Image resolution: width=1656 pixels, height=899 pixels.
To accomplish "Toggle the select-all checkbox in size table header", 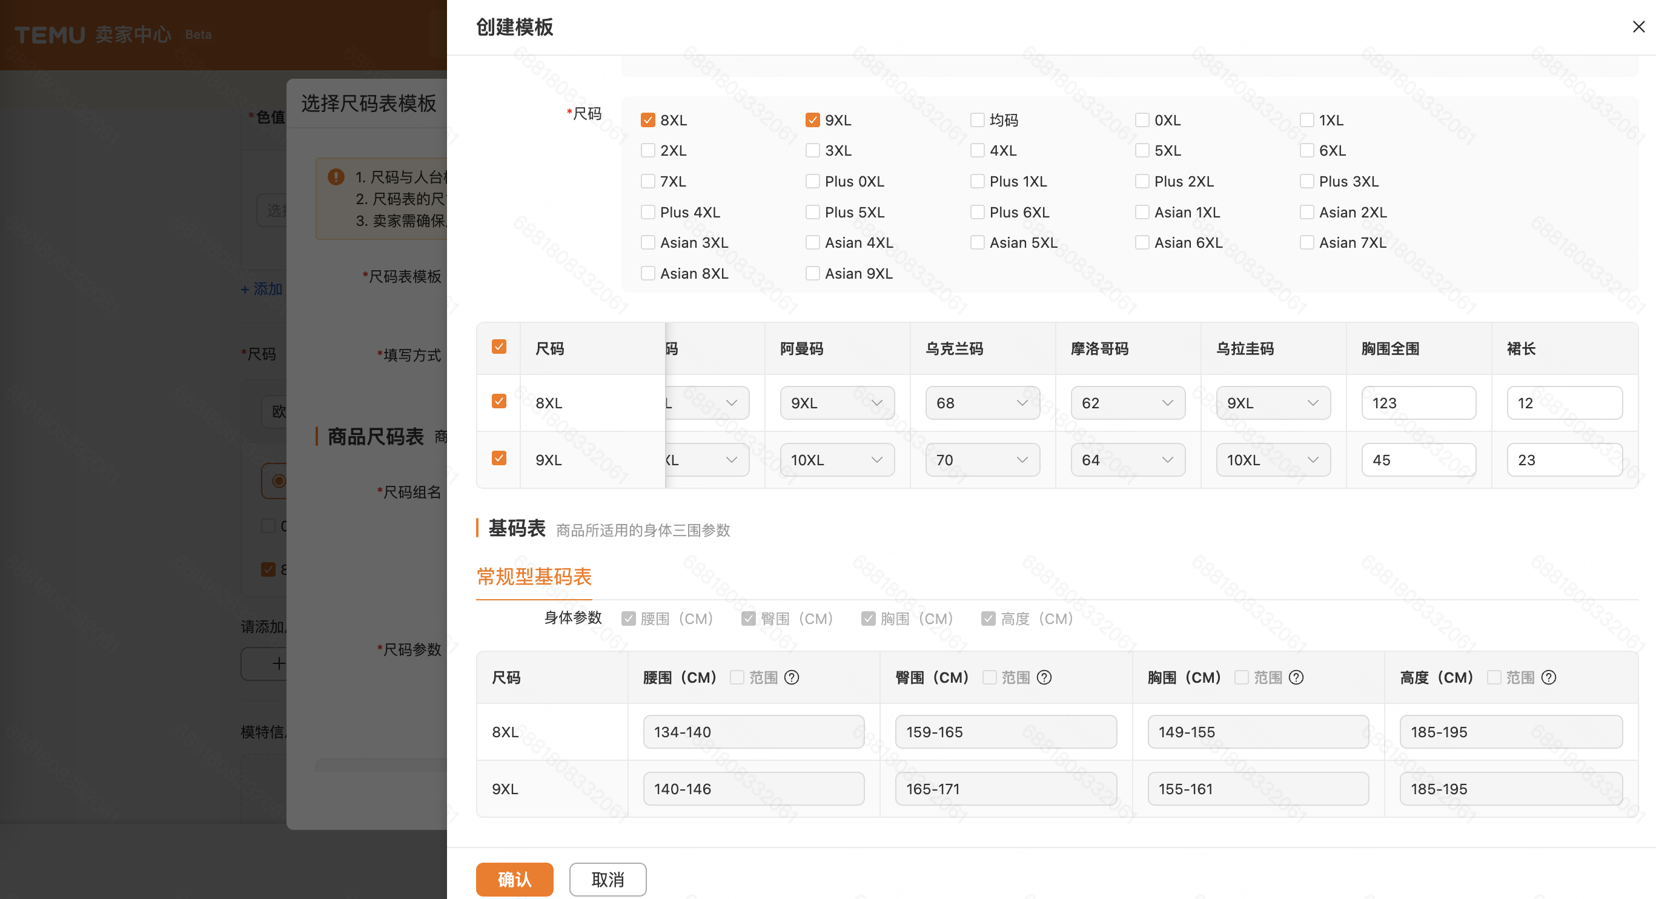I will [x=498, y=346].
